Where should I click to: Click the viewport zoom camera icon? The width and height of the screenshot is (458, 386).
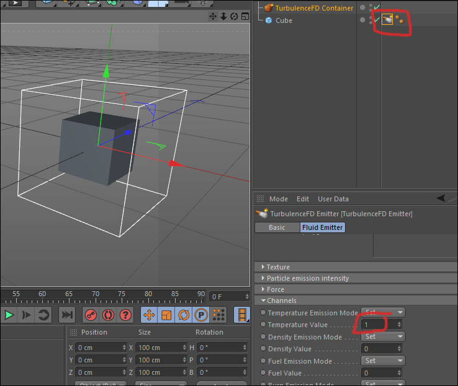click(223, 16)
